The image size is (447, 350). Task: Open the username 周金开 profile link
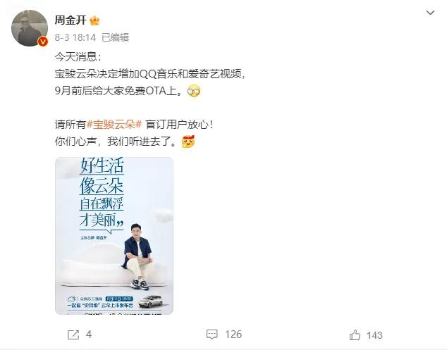pyautogui.click(x=71, y=20)
